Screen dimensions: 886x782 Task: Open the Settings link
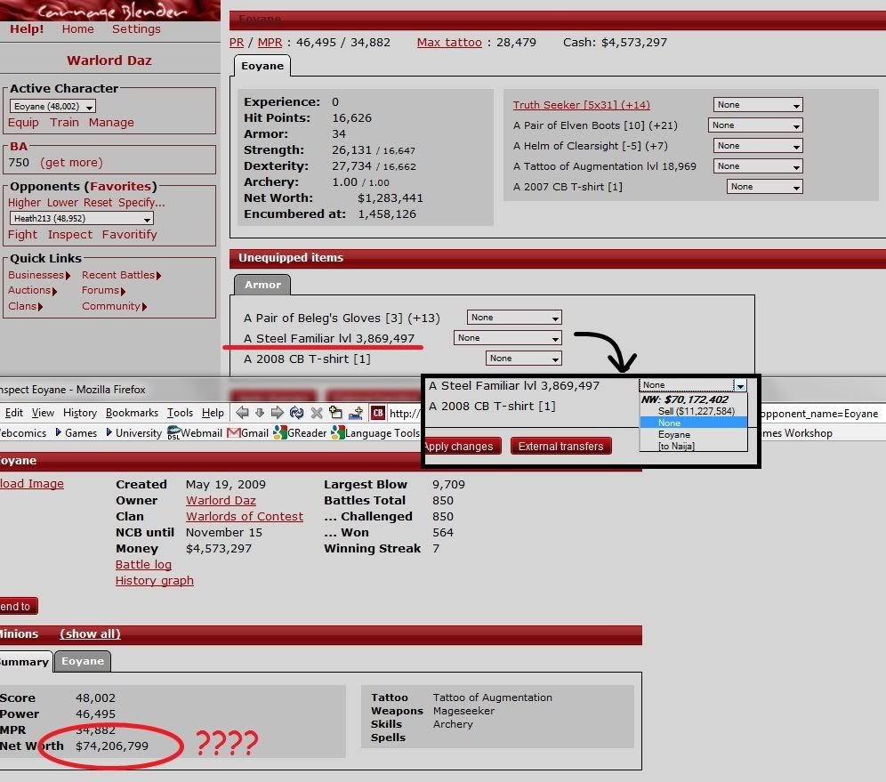tap(136, 29)
